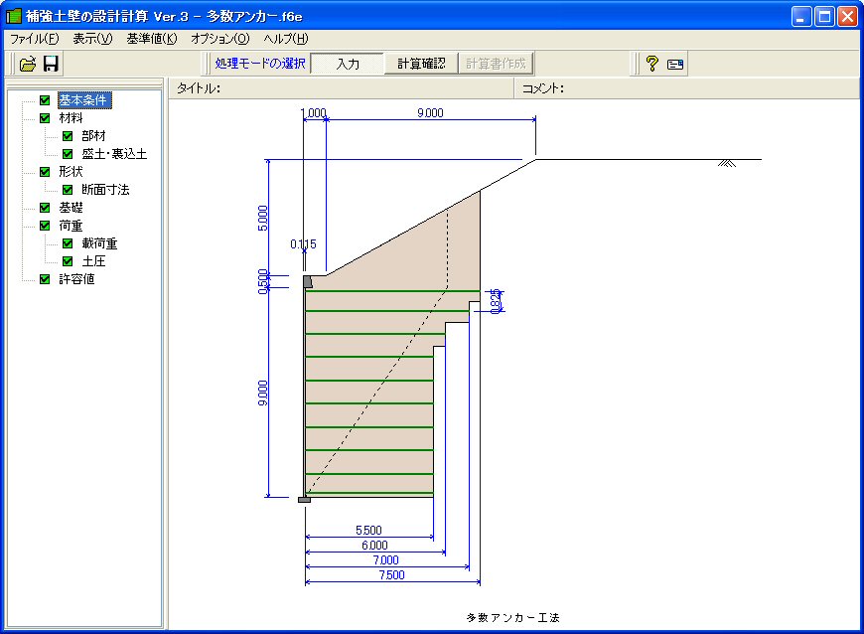Image resolution: width=864 pixels, height=634 pixels.
Task: Select 材料 tree item
Action: click(x=71, y=118)
